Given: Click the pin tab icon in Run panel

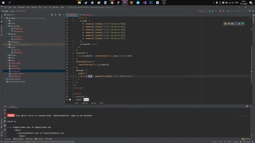Looking at the screenshot, I should click(5, 130).
